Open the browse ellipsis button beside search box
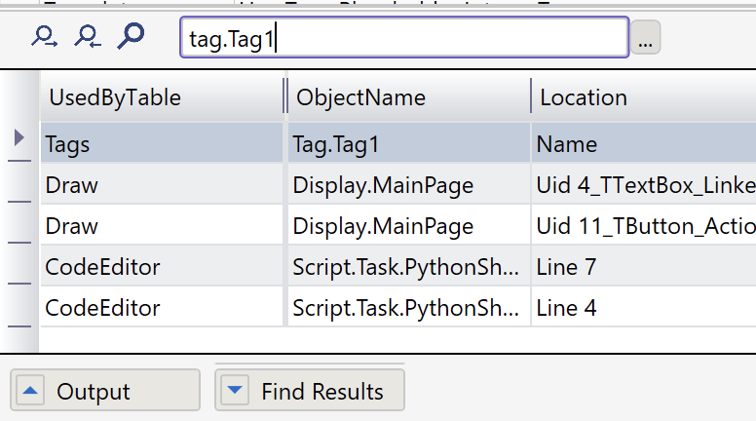The height and width of the screenshot is (421, 756). pos(646,39)
